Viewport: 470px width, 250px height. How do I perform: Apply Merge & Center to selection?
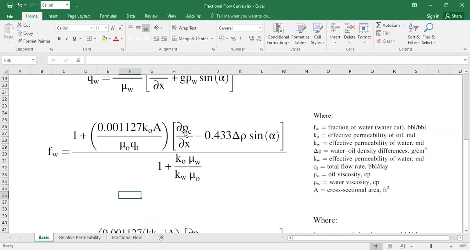point(191,38)
